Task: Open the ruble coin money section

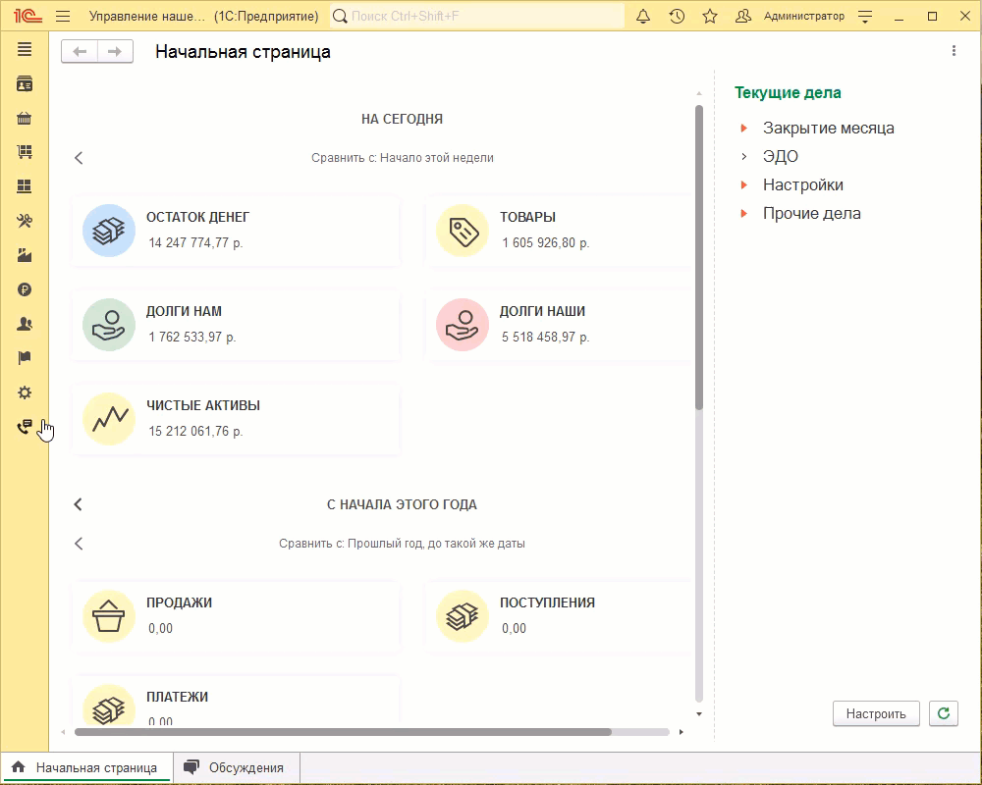Action: click(25, 289)
